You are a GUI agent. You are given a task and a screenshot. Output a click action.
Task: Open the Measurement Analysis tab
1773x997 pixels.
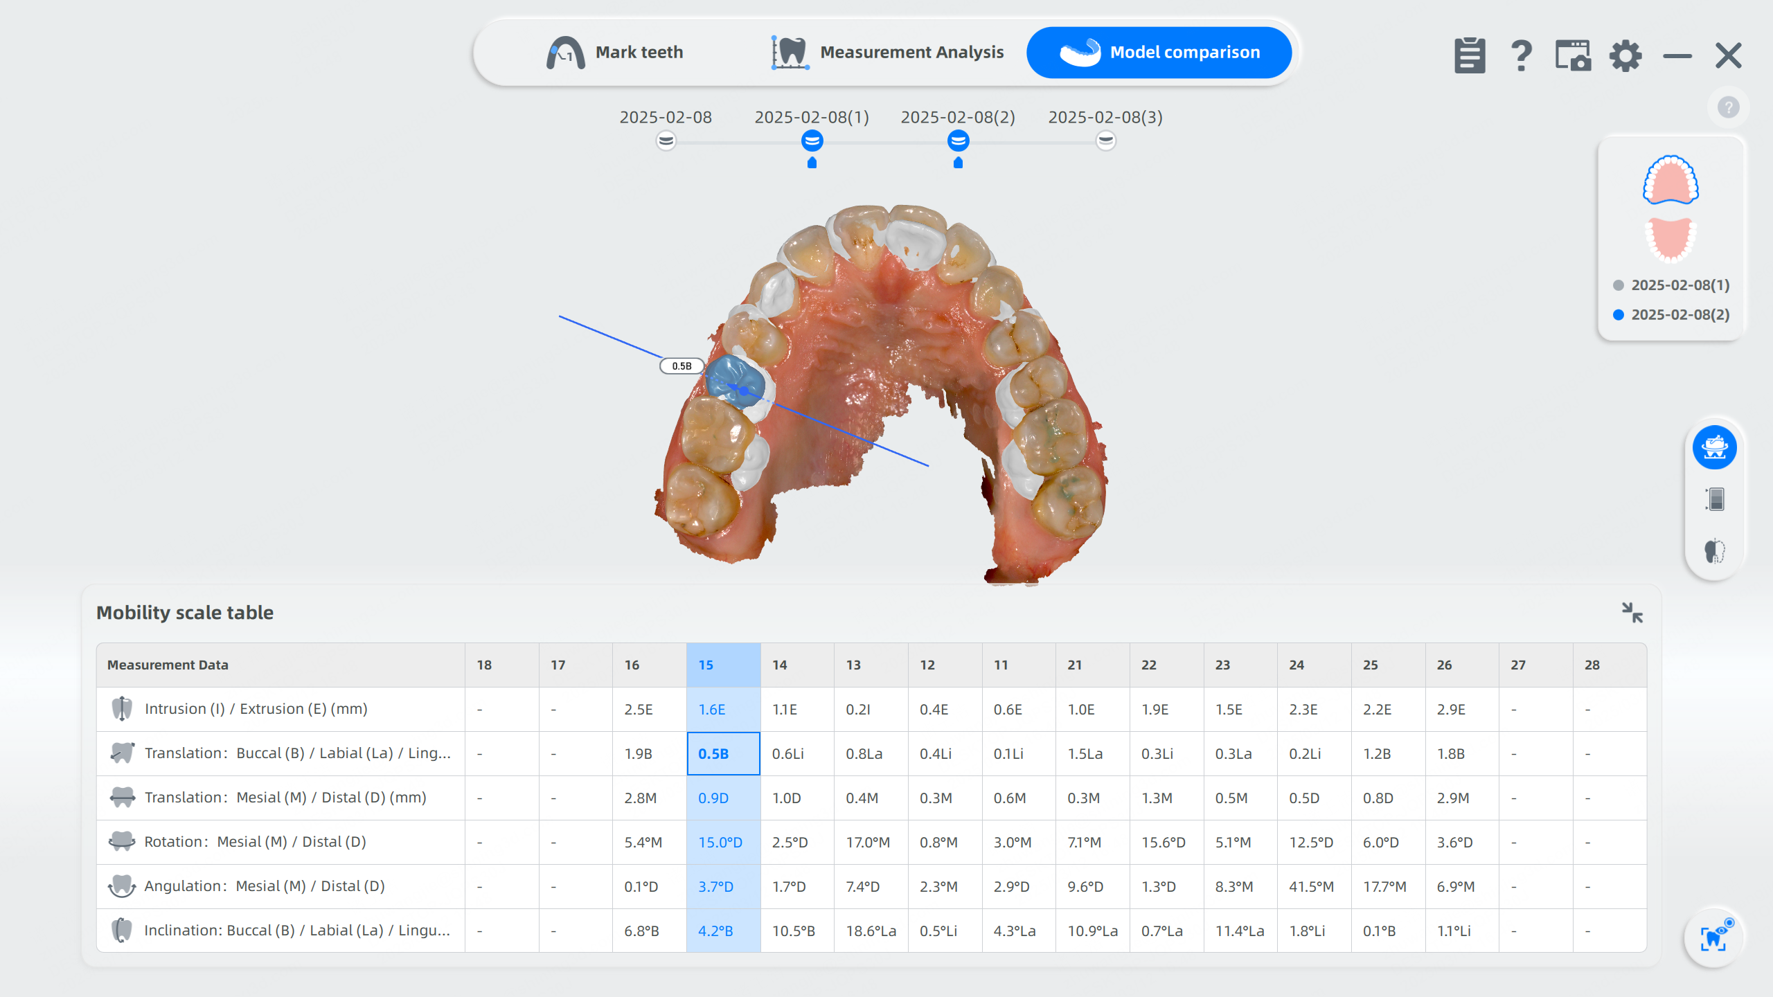pyautogui.click(x=888, y=53)
